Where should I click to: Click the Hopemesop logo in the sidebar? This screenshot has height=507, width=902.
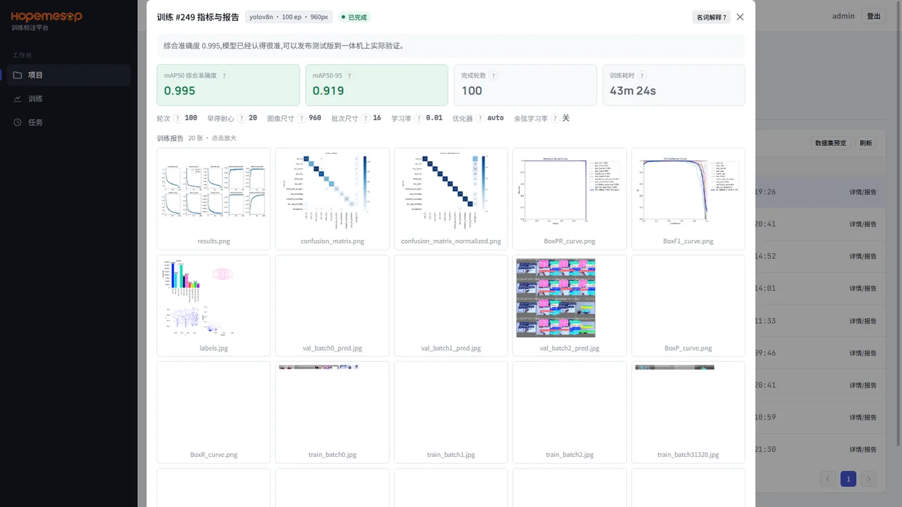(x=46, y=17)
